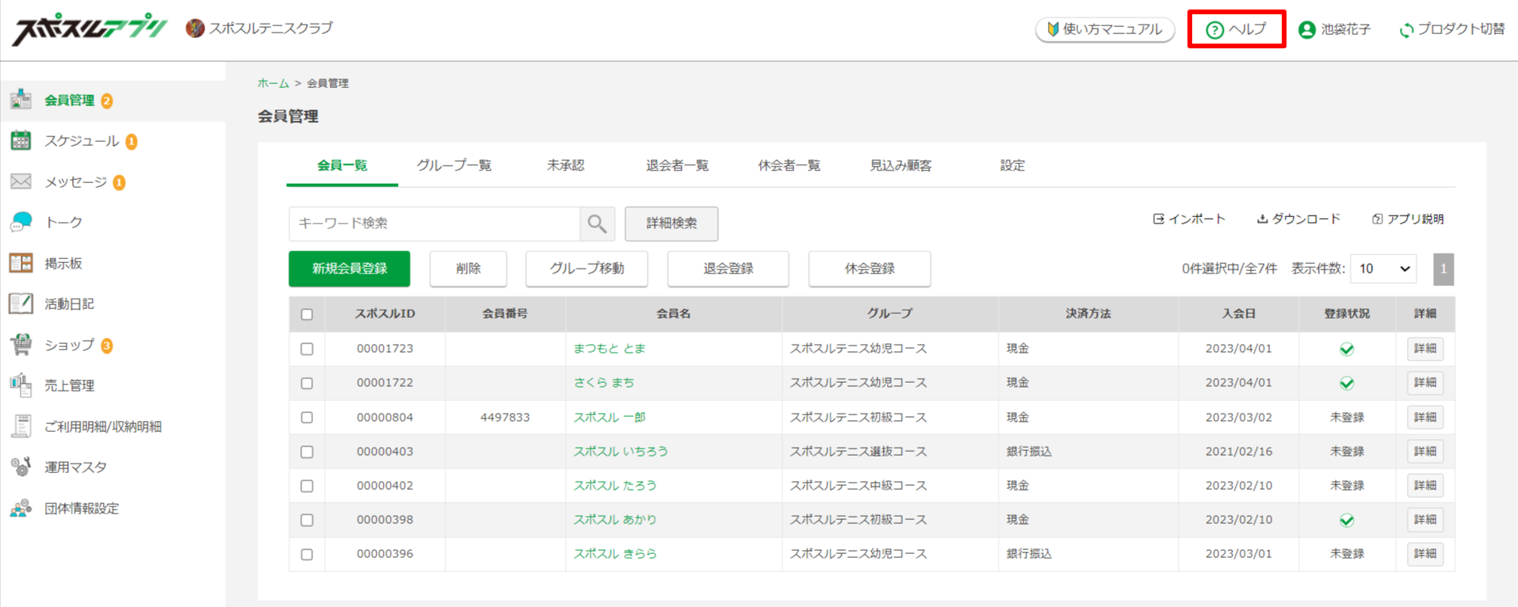Open the 団体情報設定 people icon
The image size is (1518, 607).
[21, 508]
